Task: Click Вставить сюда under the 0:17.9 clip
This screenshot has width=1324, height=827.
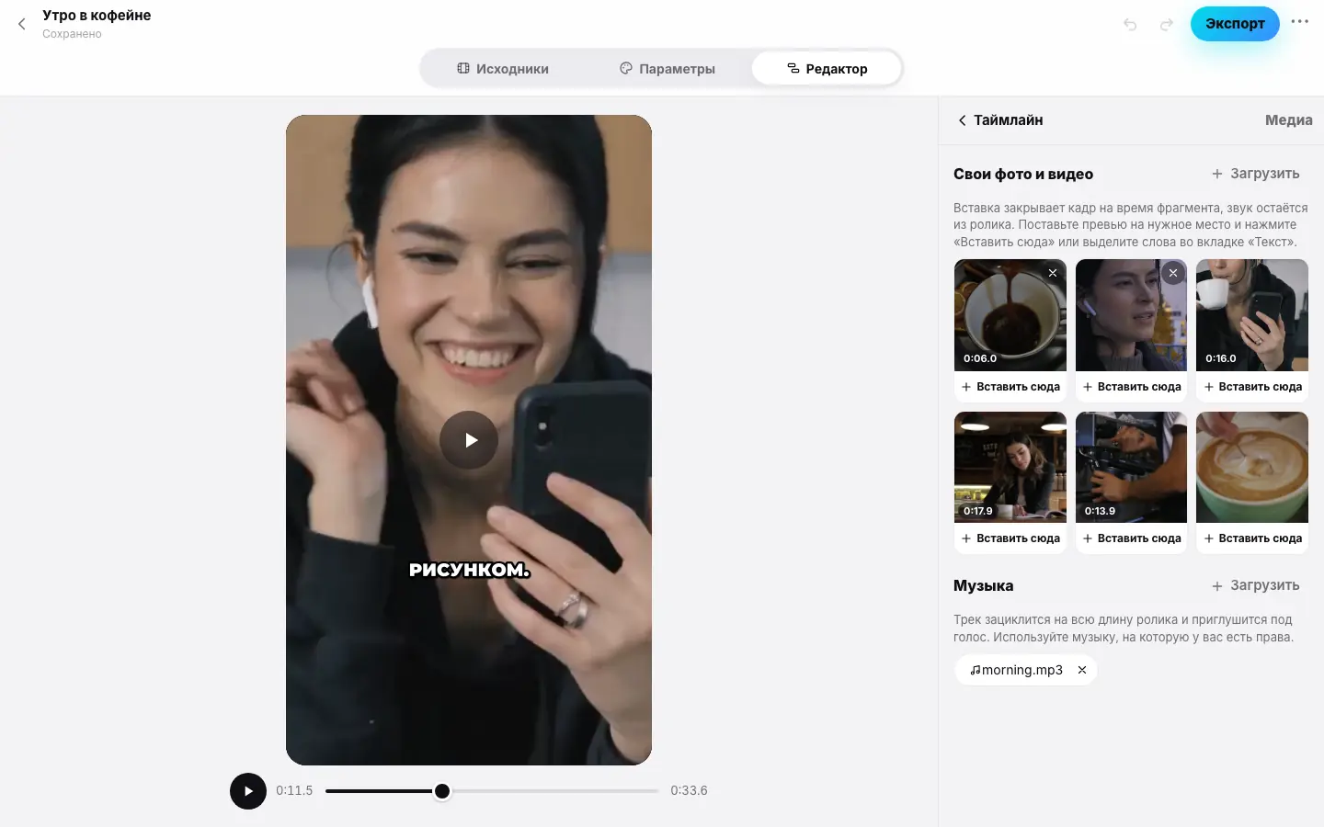Action: [1010, 538]
